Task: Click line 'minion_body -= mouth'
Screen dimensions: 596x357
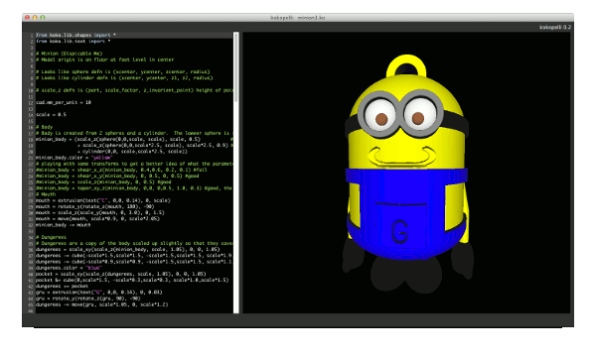Action: (64, 225)
